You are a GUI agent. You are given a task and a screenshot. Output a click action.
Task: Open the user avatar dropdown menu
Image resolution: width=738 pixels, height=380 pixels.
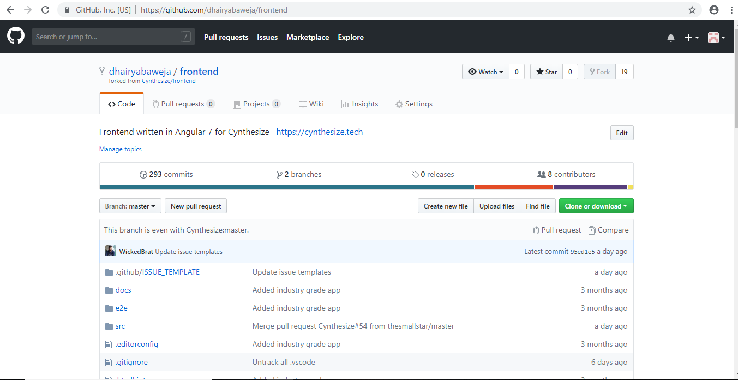pyautogui.click(x=716, y=38)
